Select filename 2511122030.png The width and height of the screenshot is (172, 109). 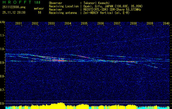click(14, 7)
